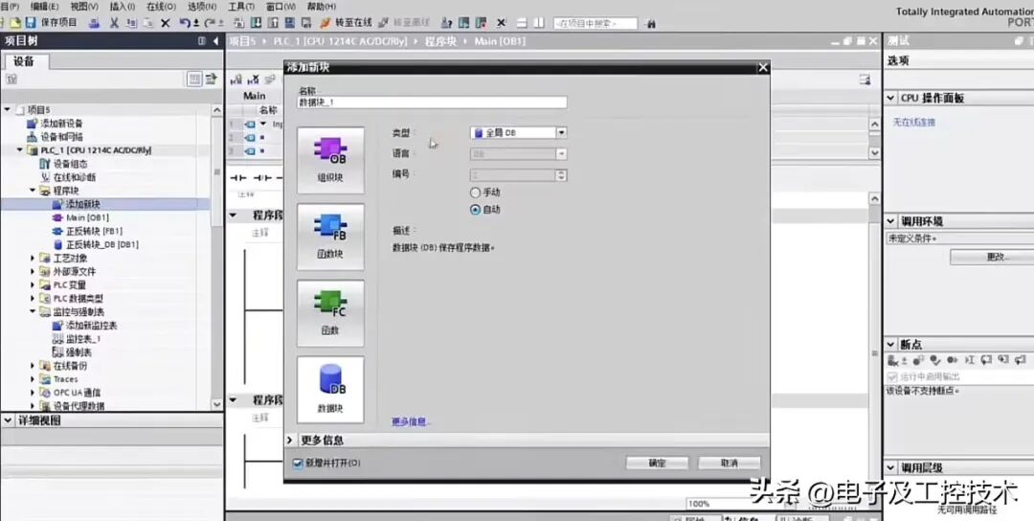The width and height of the screenshot is (1034, 521).
Task: Open the 插入(I) menu
Action: [x=122, y=7]
